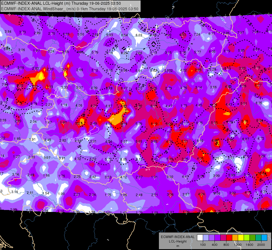Click the wind shear value '5.28'
Image resolution: width=272 pixels, height=250 pixels.
coord(213,69)
